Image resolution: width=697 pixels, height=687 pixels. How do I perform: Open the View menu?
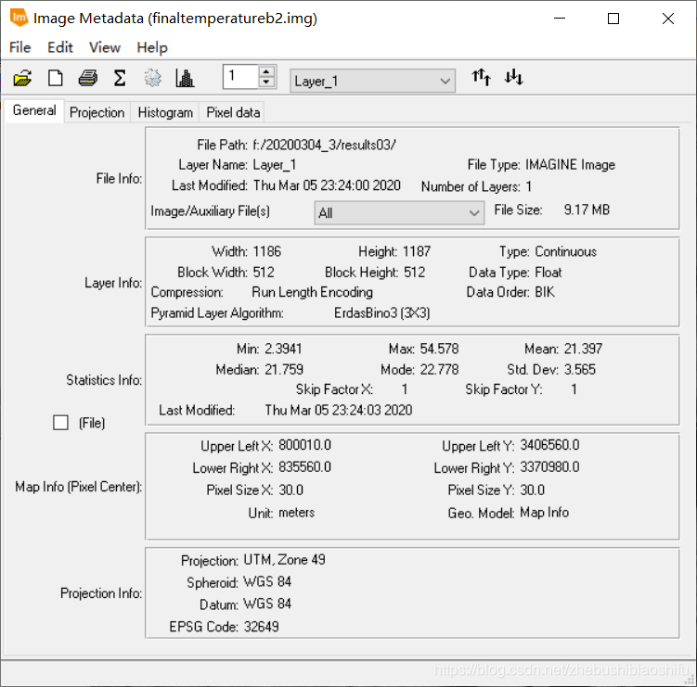pyautogui.click(x=105, y=47)
